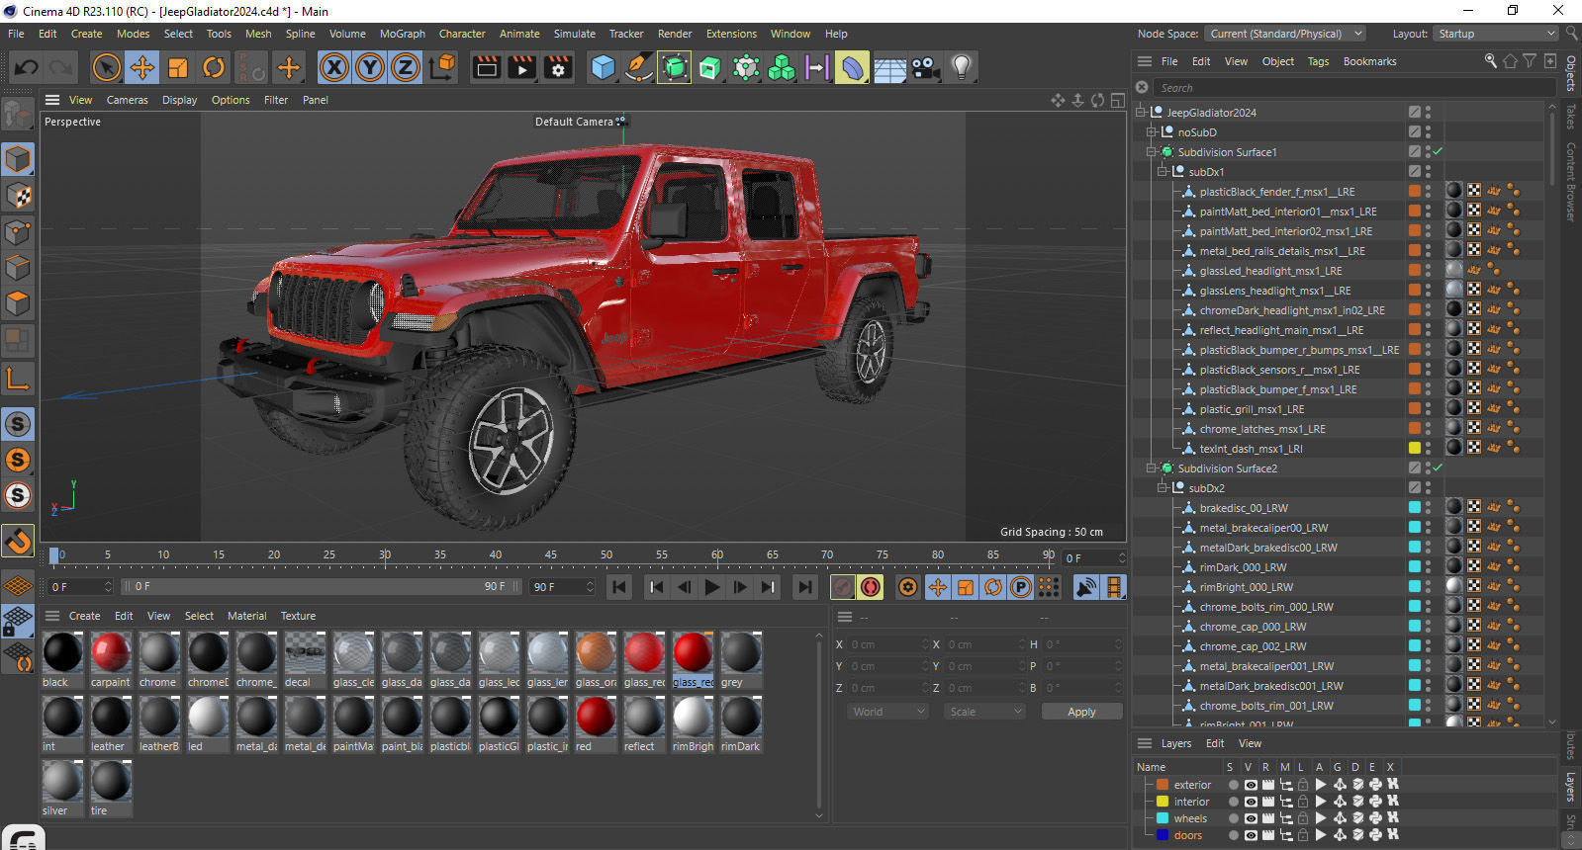The height and width of the screenshot is (850, 1582).
Task: Open the World coordinate dropdown
Action: (x=888, y=712)
